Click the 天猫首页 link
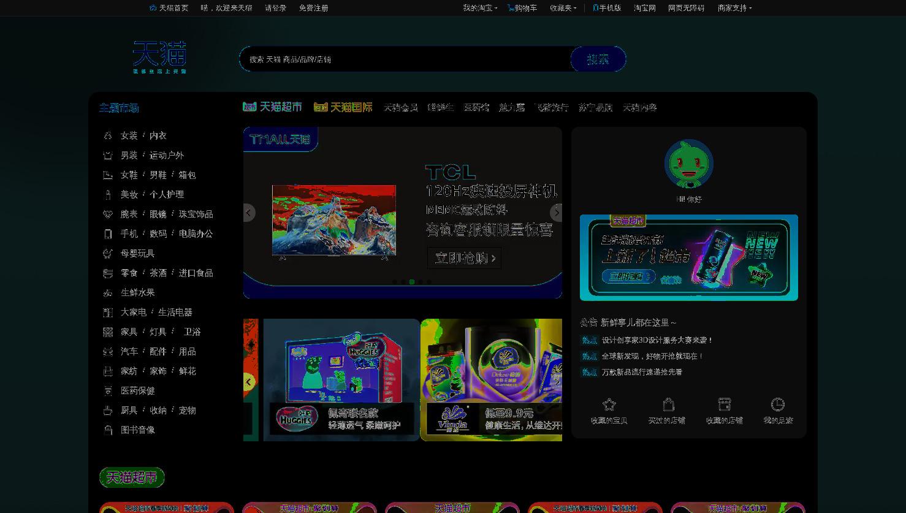 pos(173,8)
